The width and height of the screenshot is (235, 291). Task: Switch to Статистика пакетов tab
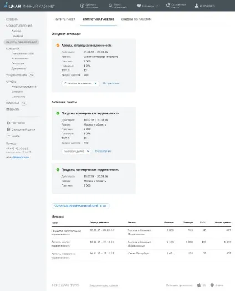[99, 19]
